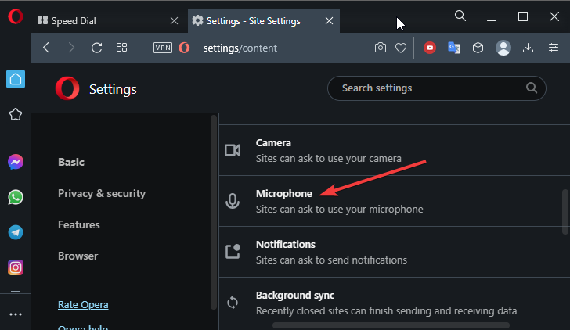Expand sidebar setup three dots
This screenshot has width=570, height=330.
coord(16,314)
